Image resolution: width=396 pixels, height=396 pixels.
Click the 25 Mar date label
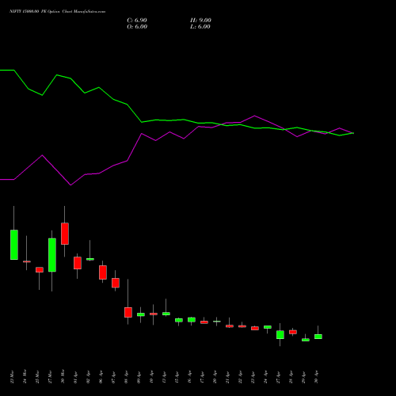pyautogui.click(x=37, y=377)
